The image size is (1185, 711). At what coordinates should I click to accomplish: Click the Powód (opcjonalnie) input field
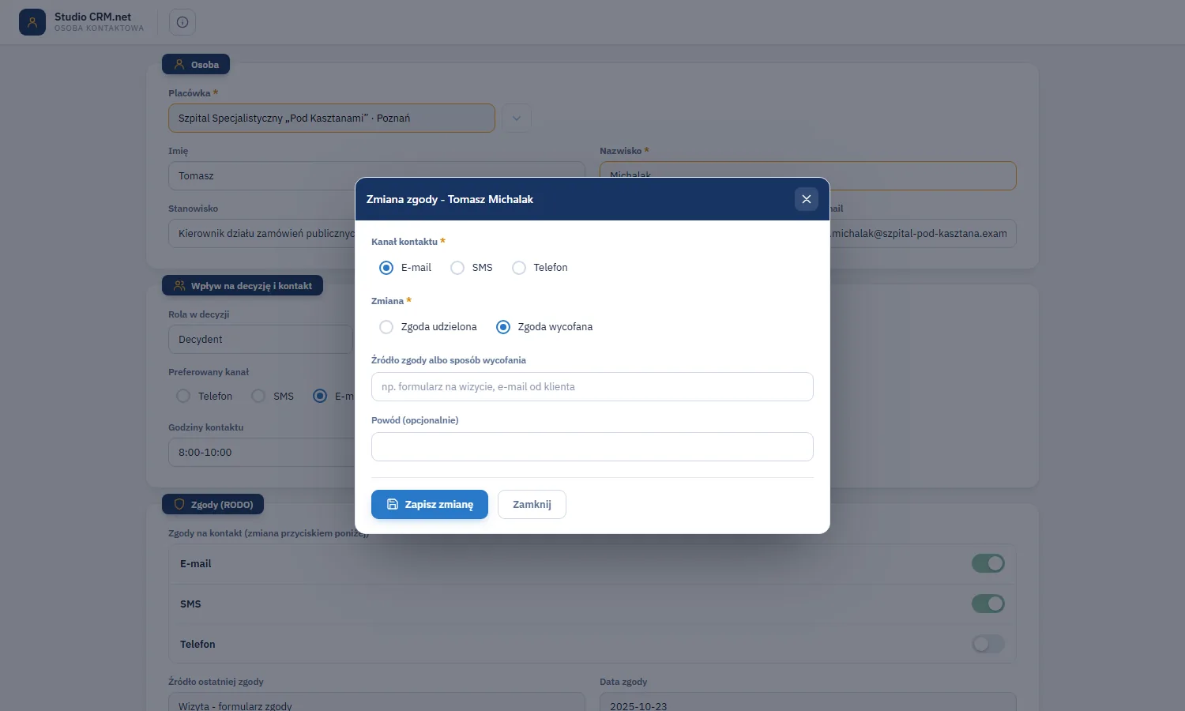pos(592,447)
